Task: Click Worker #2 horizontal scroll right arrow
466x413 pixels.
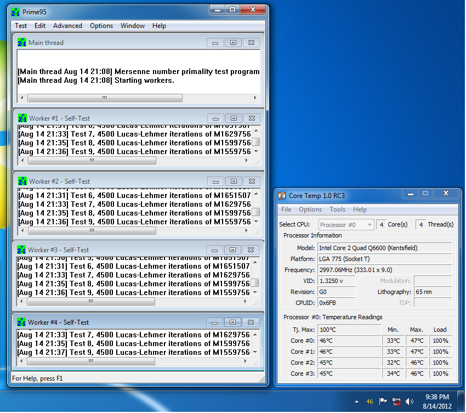Action: tap(246, 231)
